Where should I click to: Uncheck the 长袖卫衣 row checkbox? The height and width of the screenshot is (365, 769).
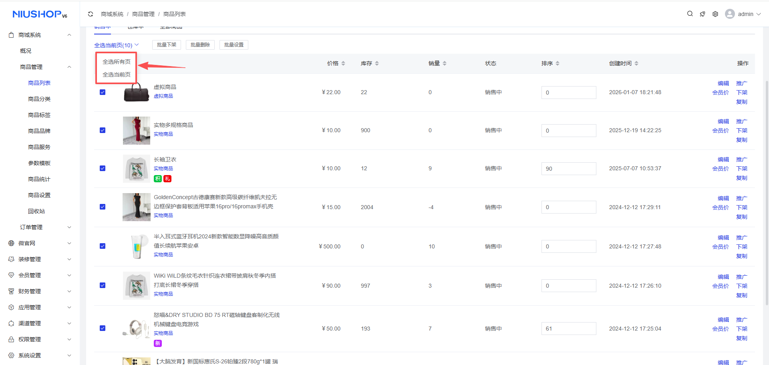[x=103, y=168]
